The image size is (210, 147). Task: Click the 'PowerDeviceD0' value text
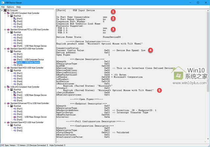coord(112,37)
